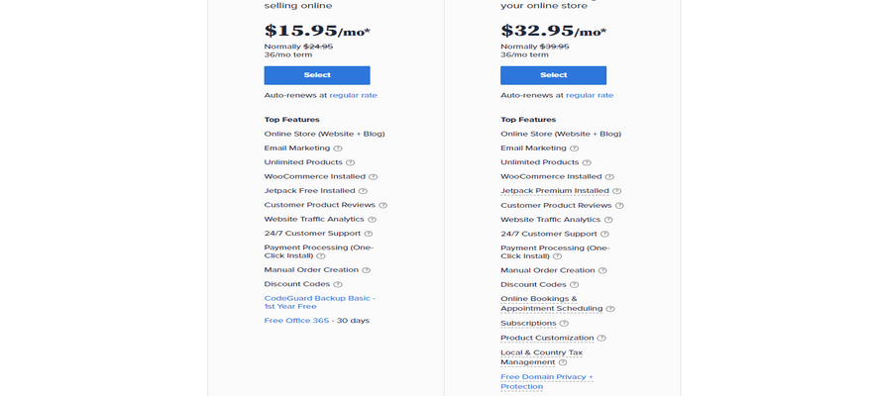The height and width of the screenshot is (396, 872).
Task: Click help icon beside Discount Codes, left plan
Action: point(338,284)
